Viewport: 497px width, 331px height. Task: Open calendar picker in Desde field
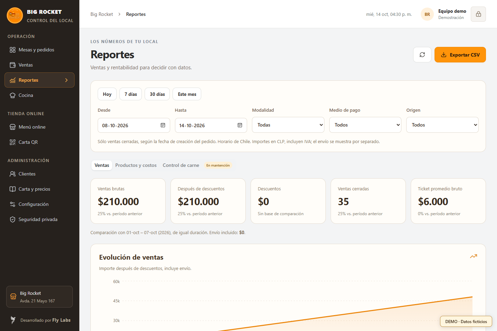point(163,125)
